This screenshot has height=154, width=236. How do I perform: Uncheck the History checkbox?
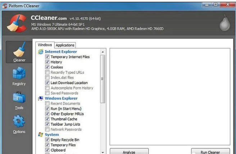tap(47, 62)
